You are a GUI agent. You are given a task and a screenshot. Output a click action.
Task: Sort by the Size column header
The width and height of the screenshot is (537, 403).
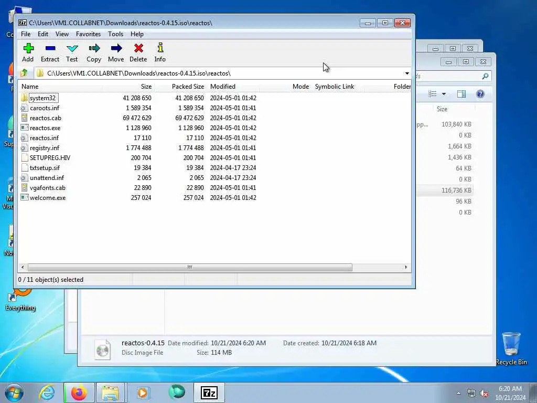(128, 87)
